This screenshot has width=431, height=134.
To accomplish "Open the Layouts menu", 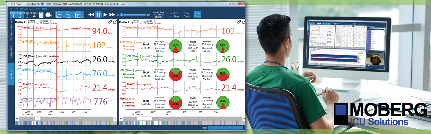I will 24,9.
